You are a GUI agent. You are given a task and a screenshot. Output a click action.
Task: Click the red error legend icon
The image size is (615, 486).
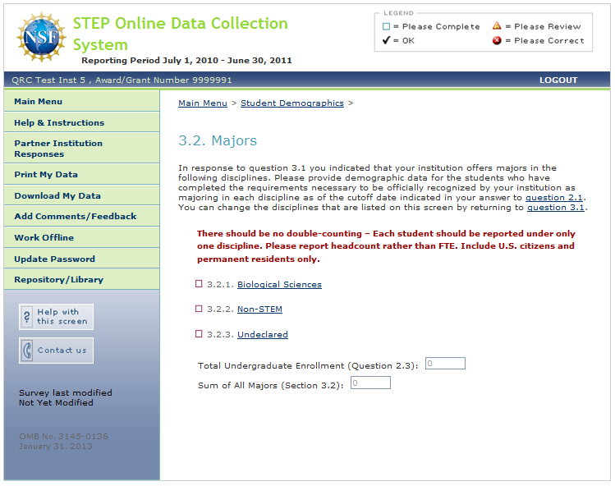click(x=497, y=40)
